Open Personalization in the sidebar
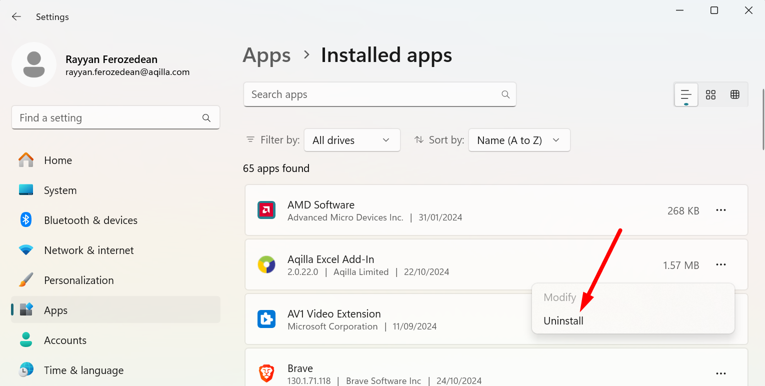Image resolution: width=765 pixels, height=386 pixels. point(79,280)
